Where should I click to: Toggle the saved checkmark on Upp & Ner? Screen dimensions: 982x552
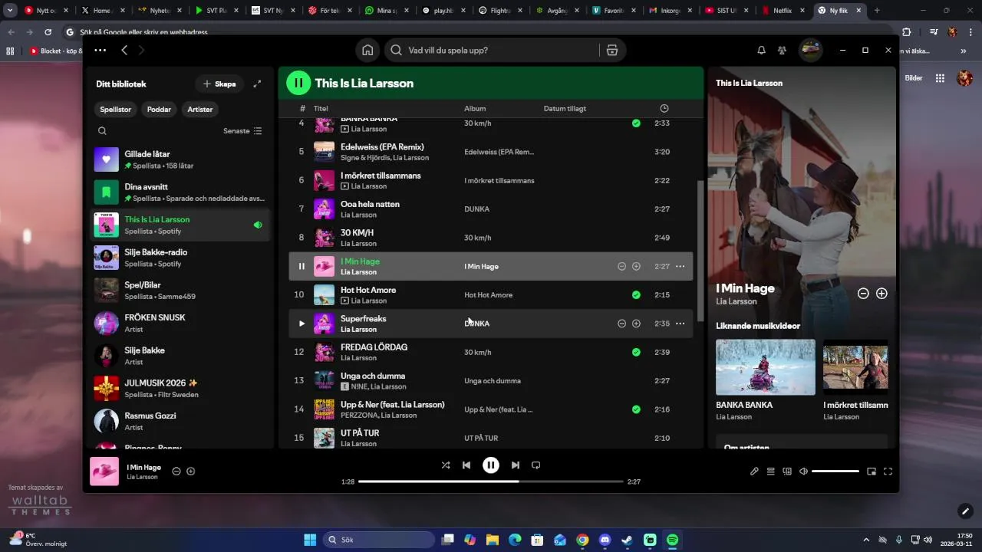[636, 409]
